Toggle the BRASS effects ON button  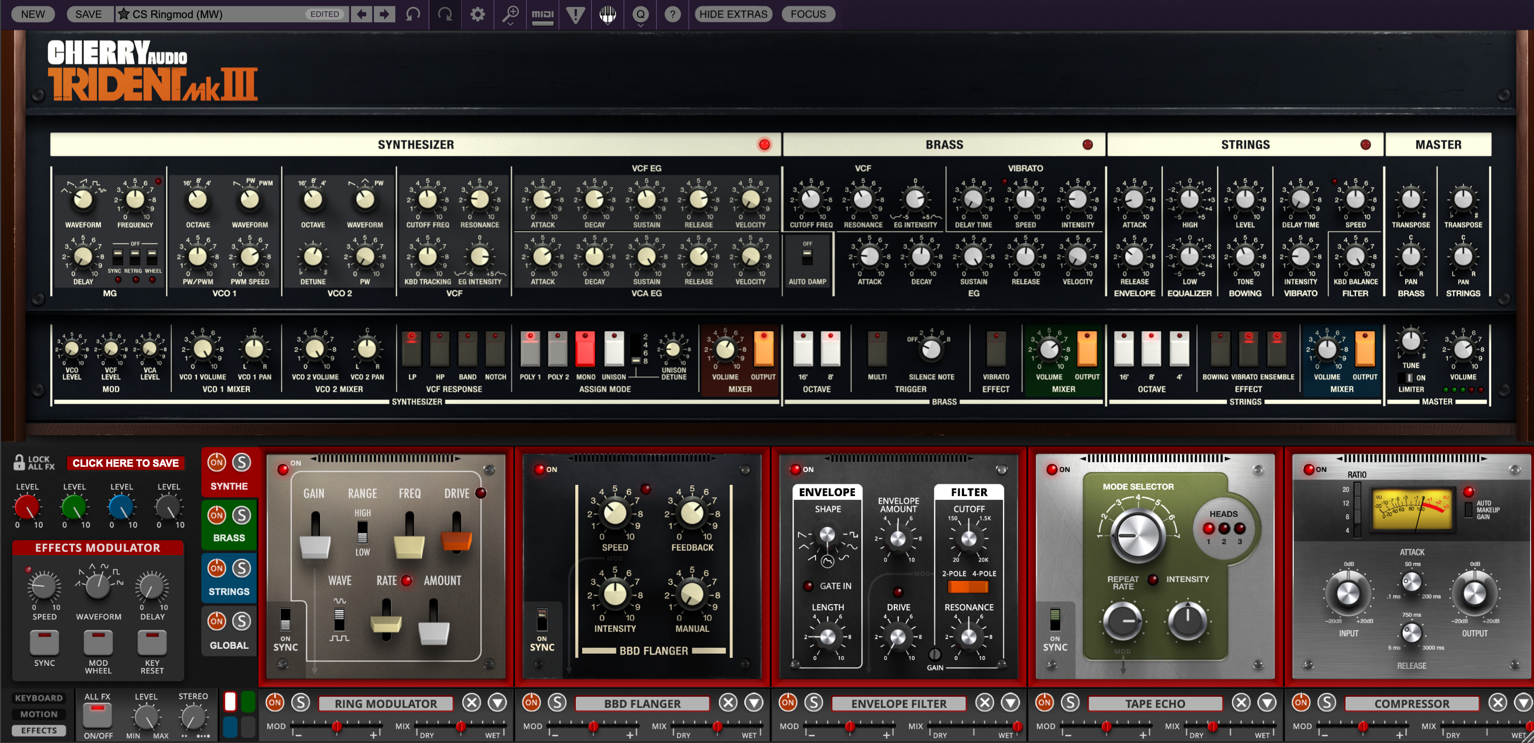point(217,515)
